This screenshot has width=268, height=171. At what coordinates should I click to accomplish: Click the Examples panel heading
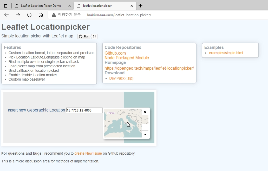(x=214, y=47)
